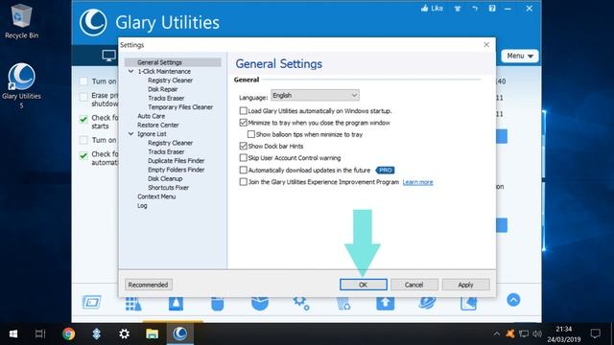
Task: Select Disk Cleanup under Ignore List
Action: pos(165,178)
